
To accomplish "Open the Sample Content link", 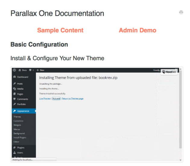I will pos(60,30).
